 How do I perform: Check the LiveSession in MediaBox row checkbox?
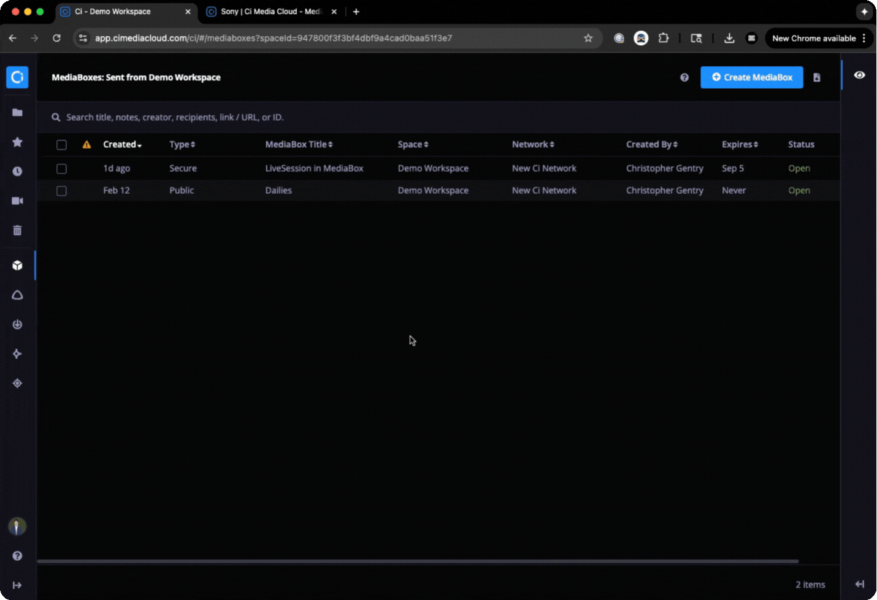coord(61,169)
